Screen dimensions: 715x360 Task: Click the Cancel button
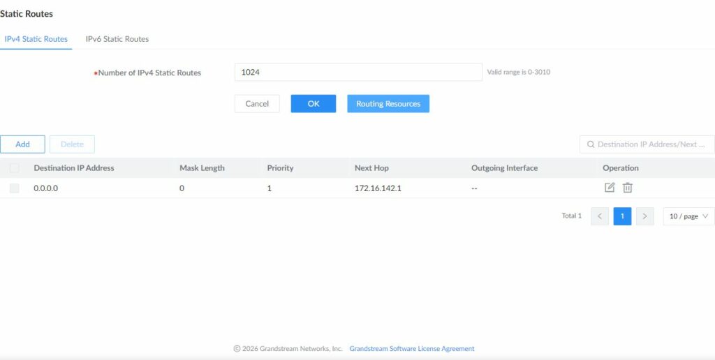pyautogui.click(x=257, y=103)
